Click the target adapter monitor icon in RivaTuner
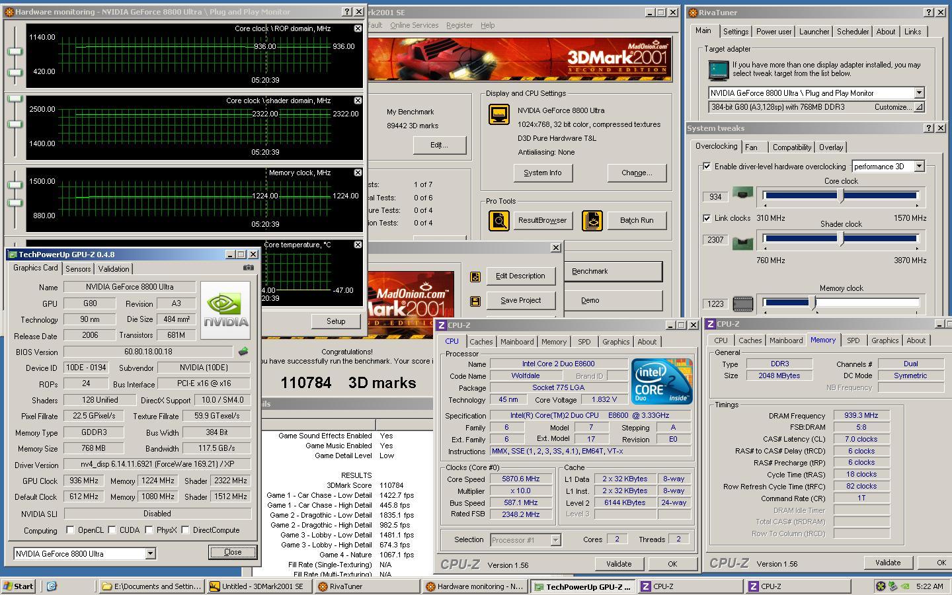The width and height of the screenshot is (952, 595). coord(718,69)
